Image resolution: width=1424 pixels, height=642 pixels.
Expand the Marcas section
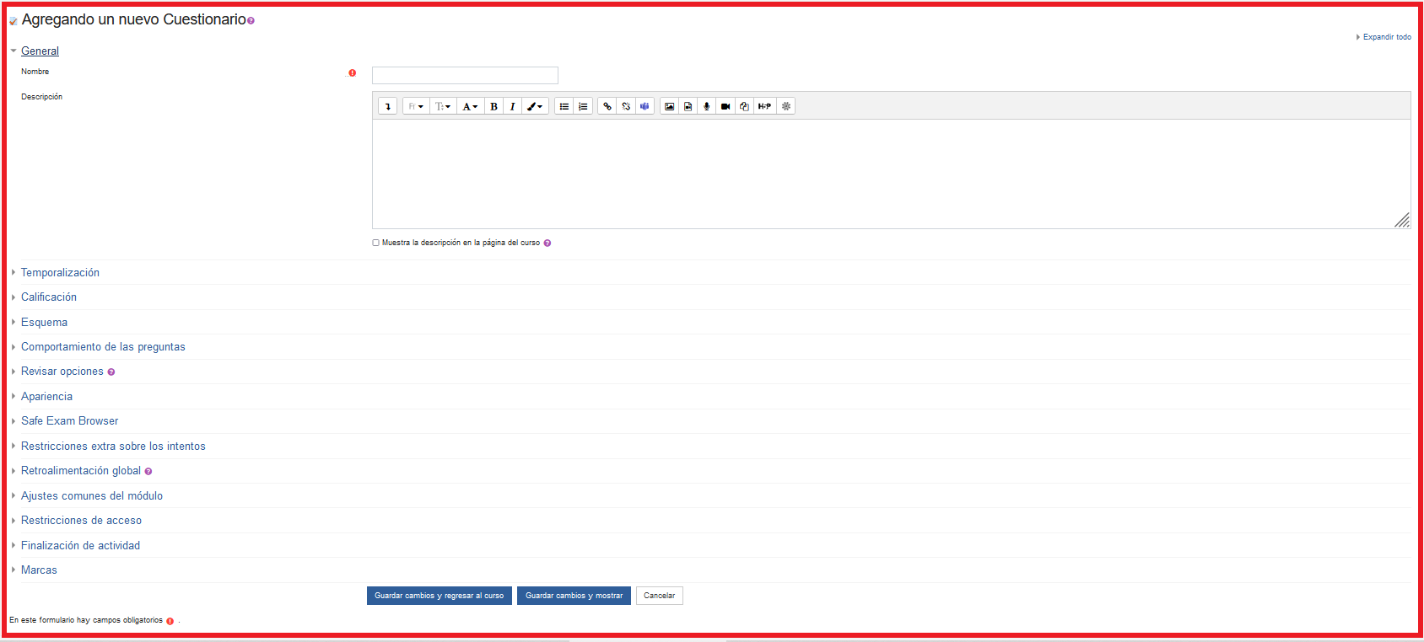tap(39, 570)
